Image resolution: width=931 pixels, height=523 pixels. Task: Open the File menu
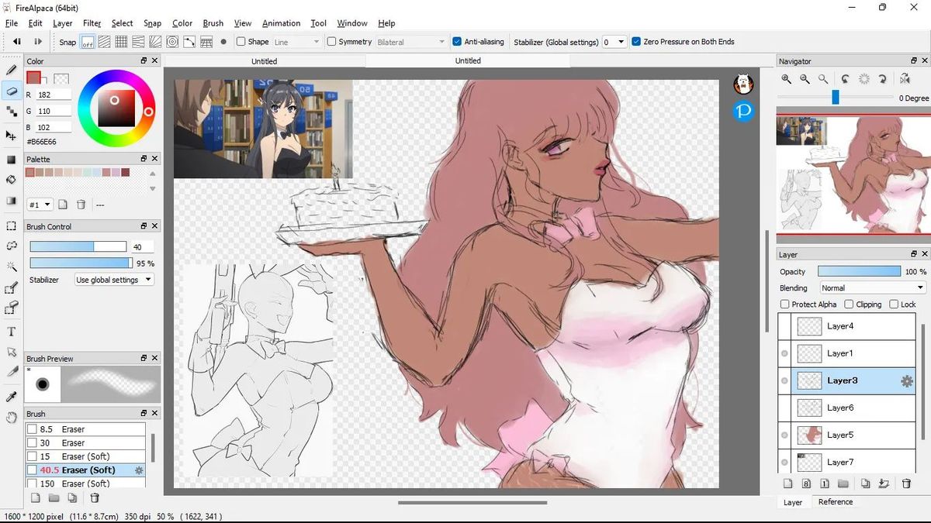[12, 23]
